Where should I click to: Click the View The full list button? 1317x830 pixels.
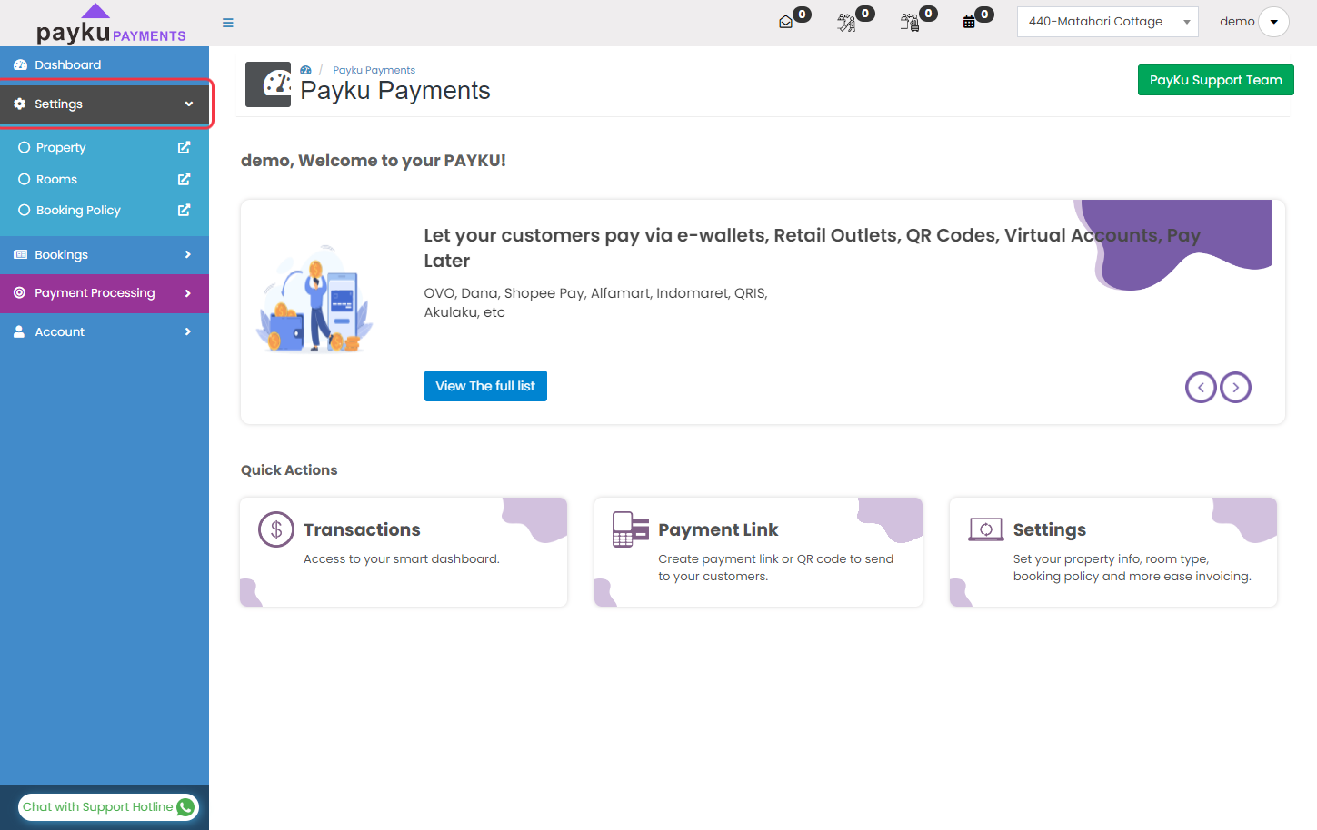[x=485, y=386]
